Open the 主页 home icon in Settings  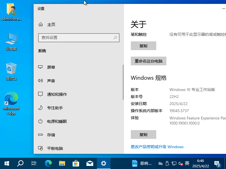(41, 25)
